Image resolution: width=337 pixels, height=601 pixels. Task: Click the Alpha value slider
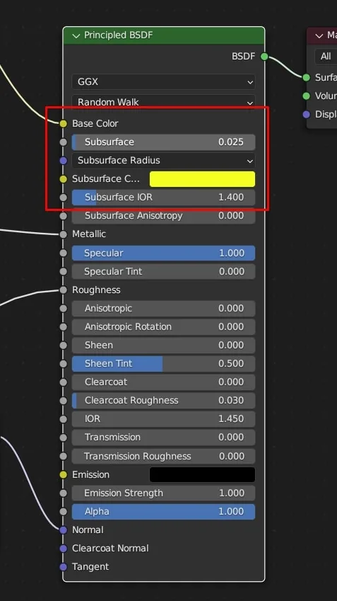(x=163, y=511)
